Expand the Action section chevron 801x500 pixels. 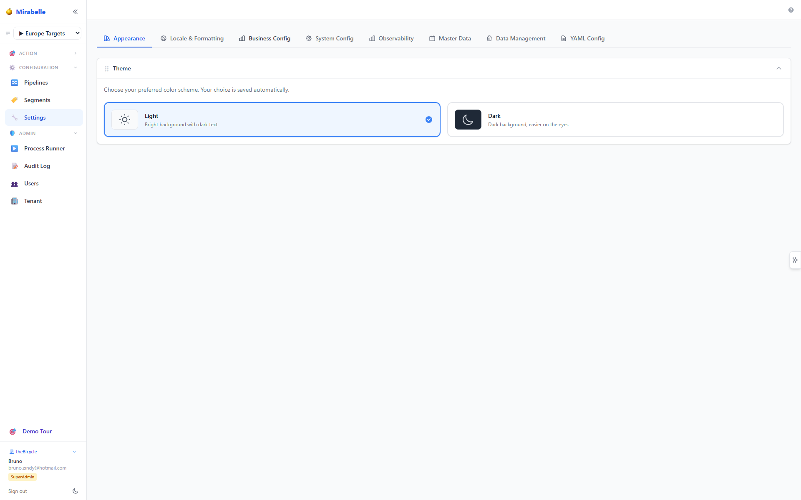pyautogui.click(x=76, y=53)
